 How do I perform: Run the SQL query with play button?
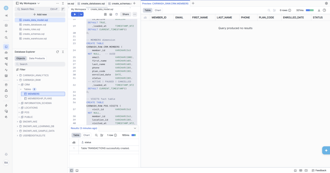tap(75, 14)
